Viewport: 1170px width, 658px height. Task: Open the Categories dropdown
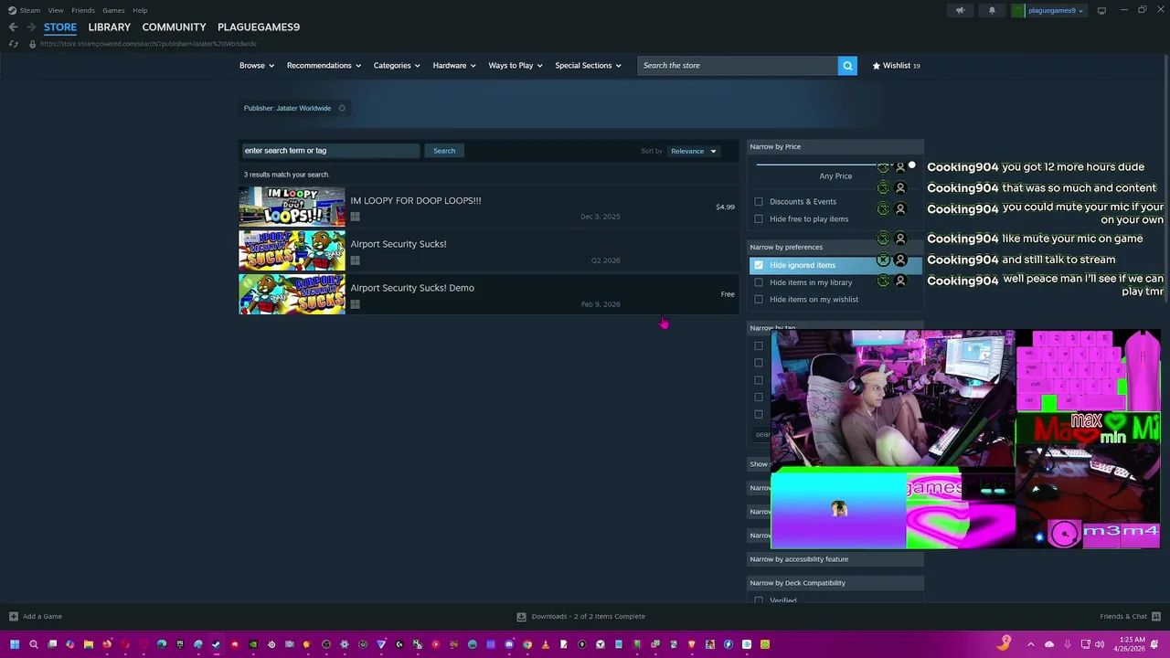pos(397,66)
